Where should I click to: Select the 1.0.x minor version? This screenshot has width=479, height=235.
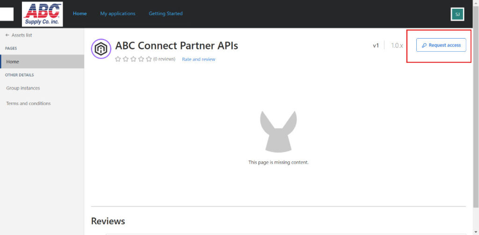coord(397,46)
